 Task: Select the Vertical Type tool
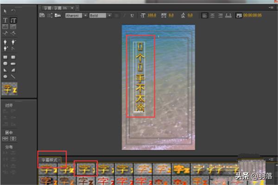13,20
